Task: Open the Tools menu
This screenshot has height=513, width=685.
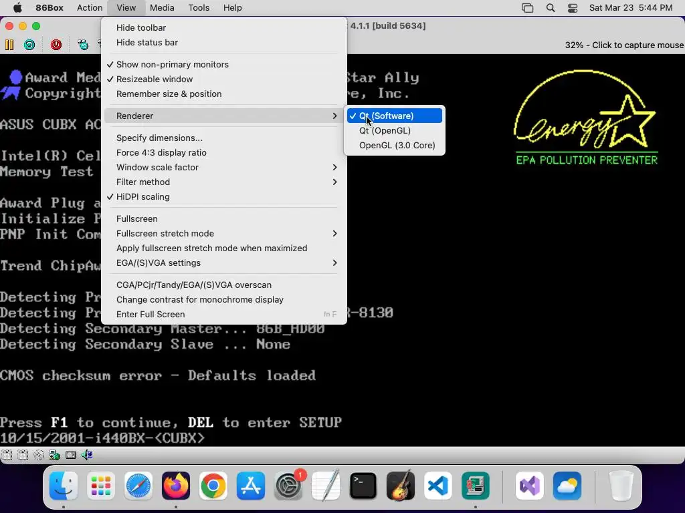Action: [199, 8]
